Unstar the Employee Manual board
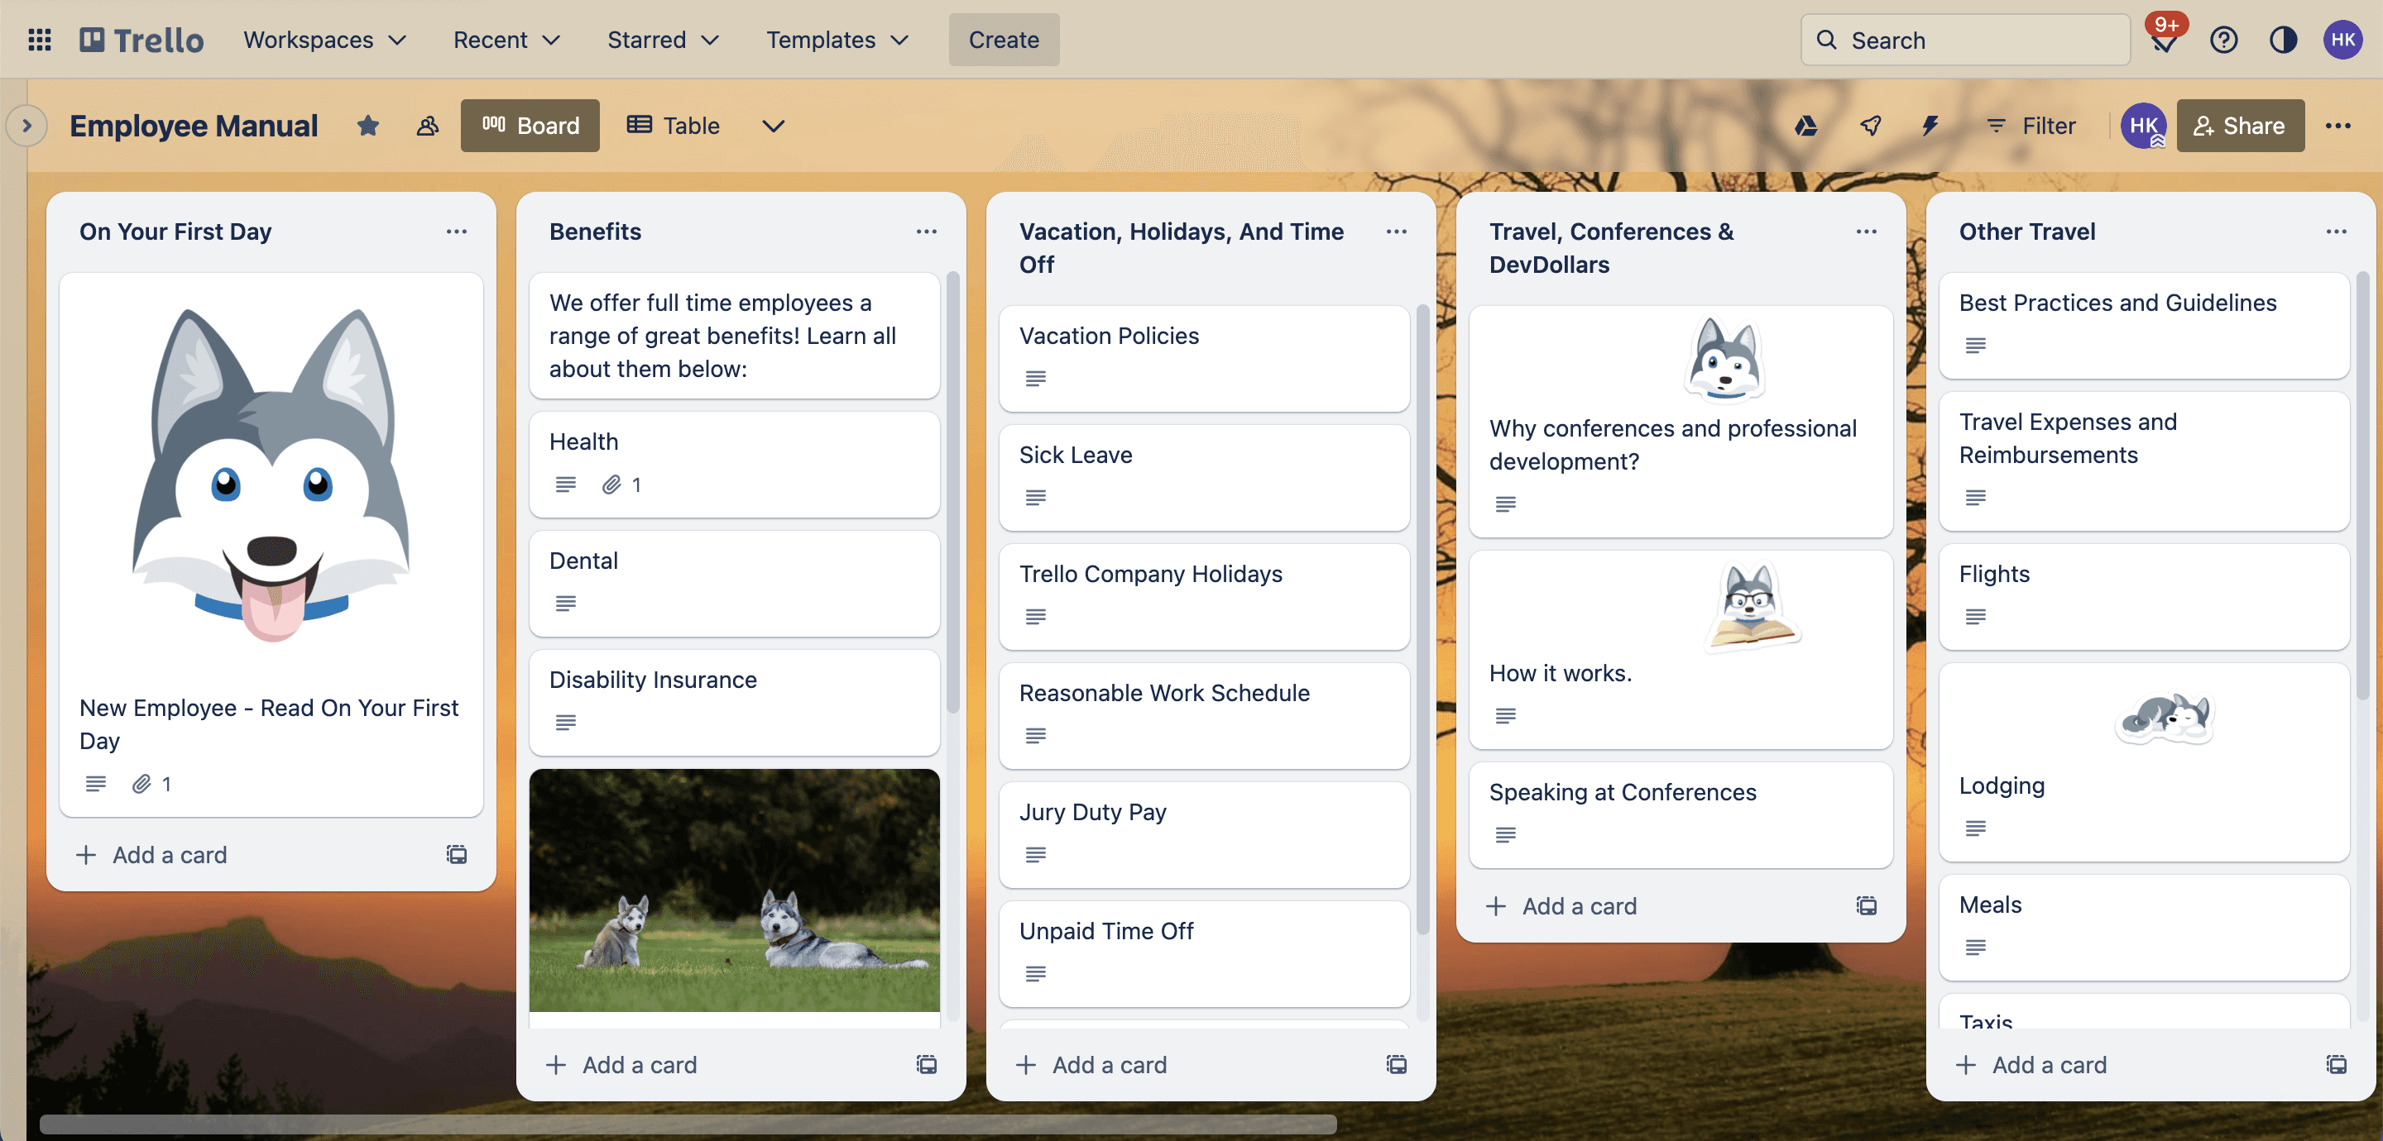The height and width of the screenshot is (1141, 2383). (x=367, y=126)
